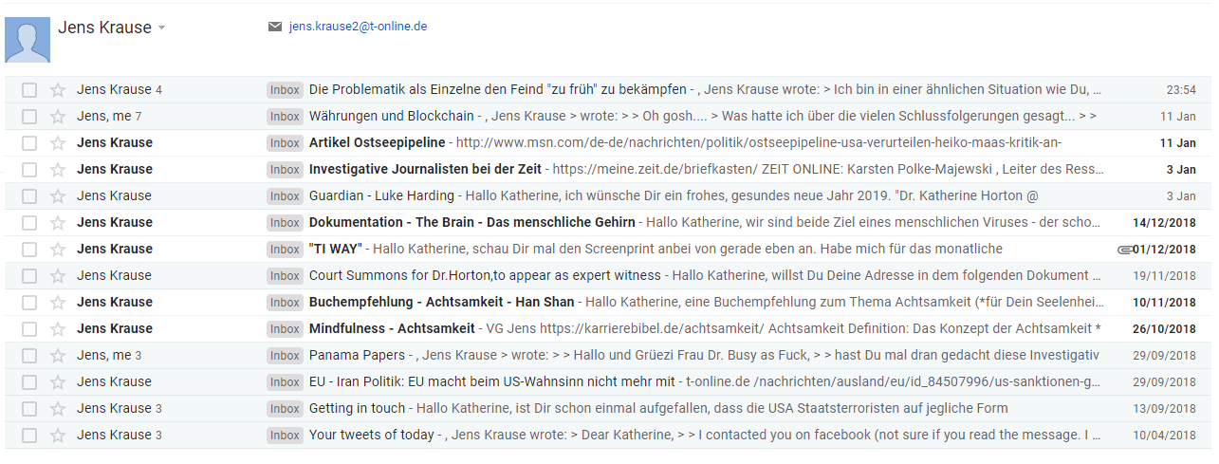Star the Mindfulness - Achtsamkeit email
The width and height of the screenshot is (1219, 464).
pos(58,329)
